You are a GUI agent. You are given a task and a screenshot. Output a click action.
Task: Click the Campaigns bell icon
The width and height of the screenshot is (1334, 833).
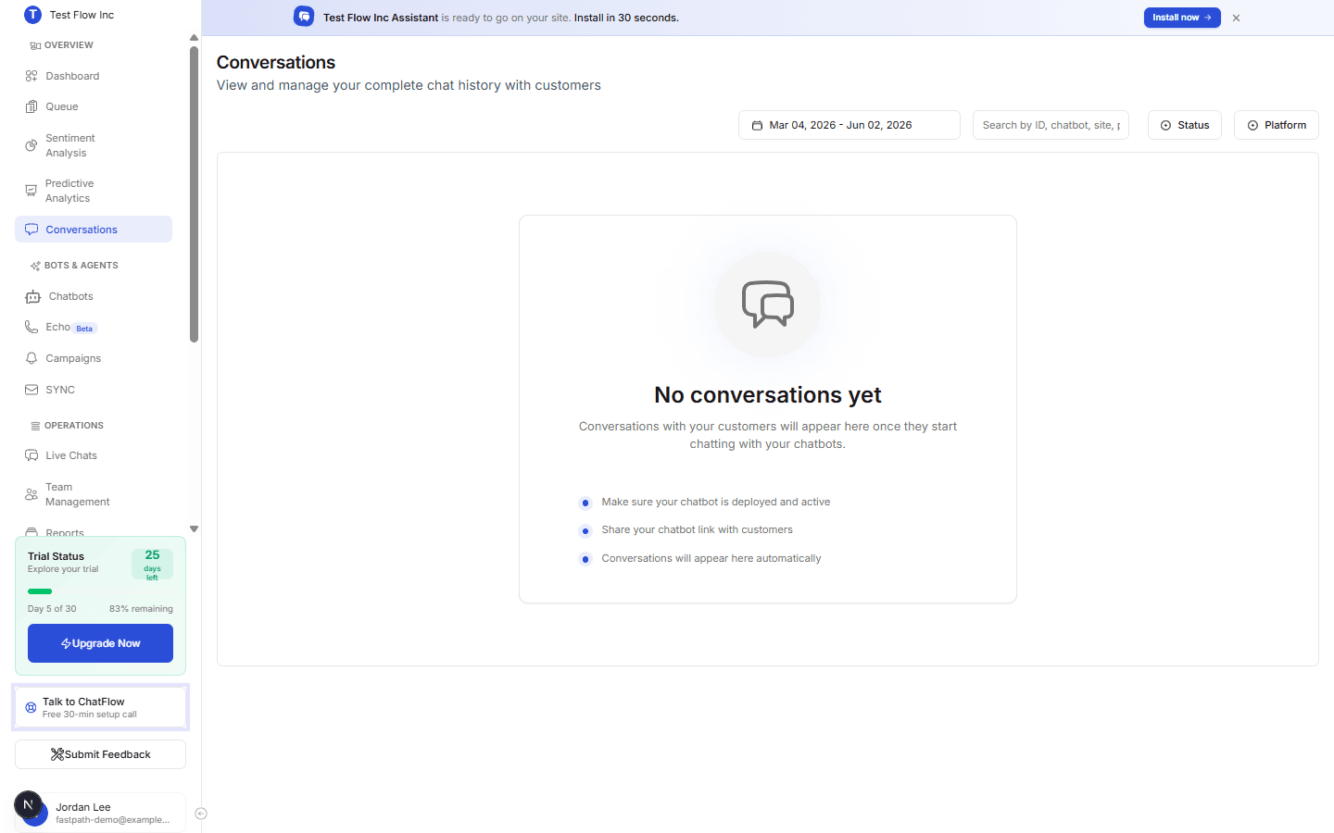pyautogui.click(x=31, y=358)
